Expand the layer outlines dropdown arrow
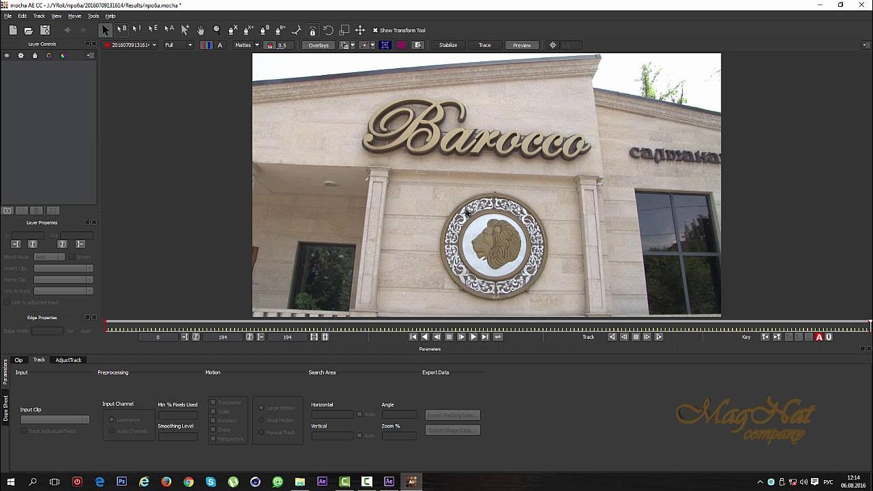The height and width of the screenshot is (491, 873). coord(353,45)
